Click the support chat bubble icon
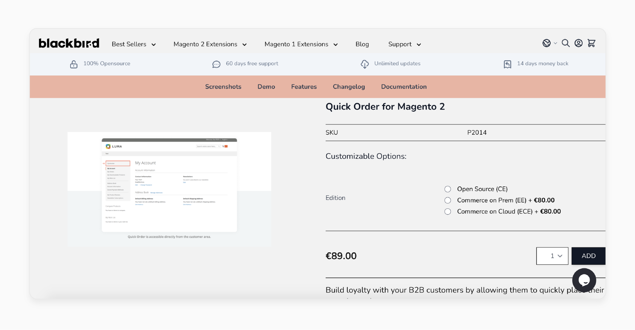635x330 pixels. point(216,64)
